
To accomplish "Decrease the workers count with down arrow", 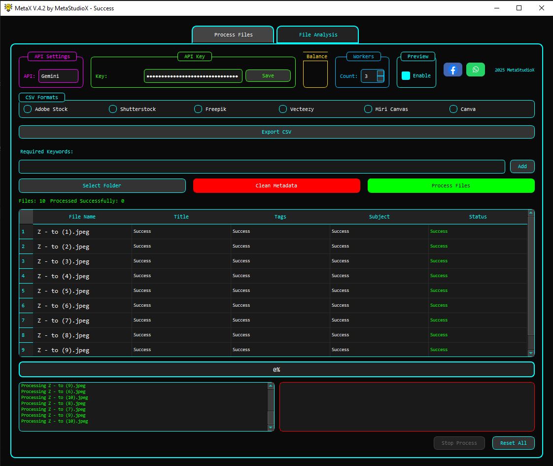I will (380, 79).
